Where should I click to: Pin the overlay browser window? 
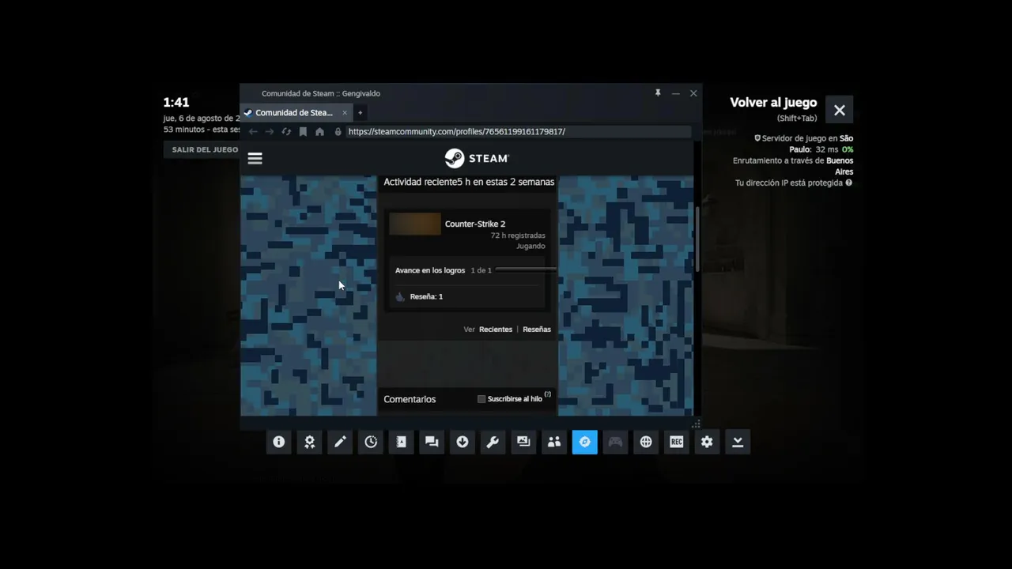click(x=658, y=93)
